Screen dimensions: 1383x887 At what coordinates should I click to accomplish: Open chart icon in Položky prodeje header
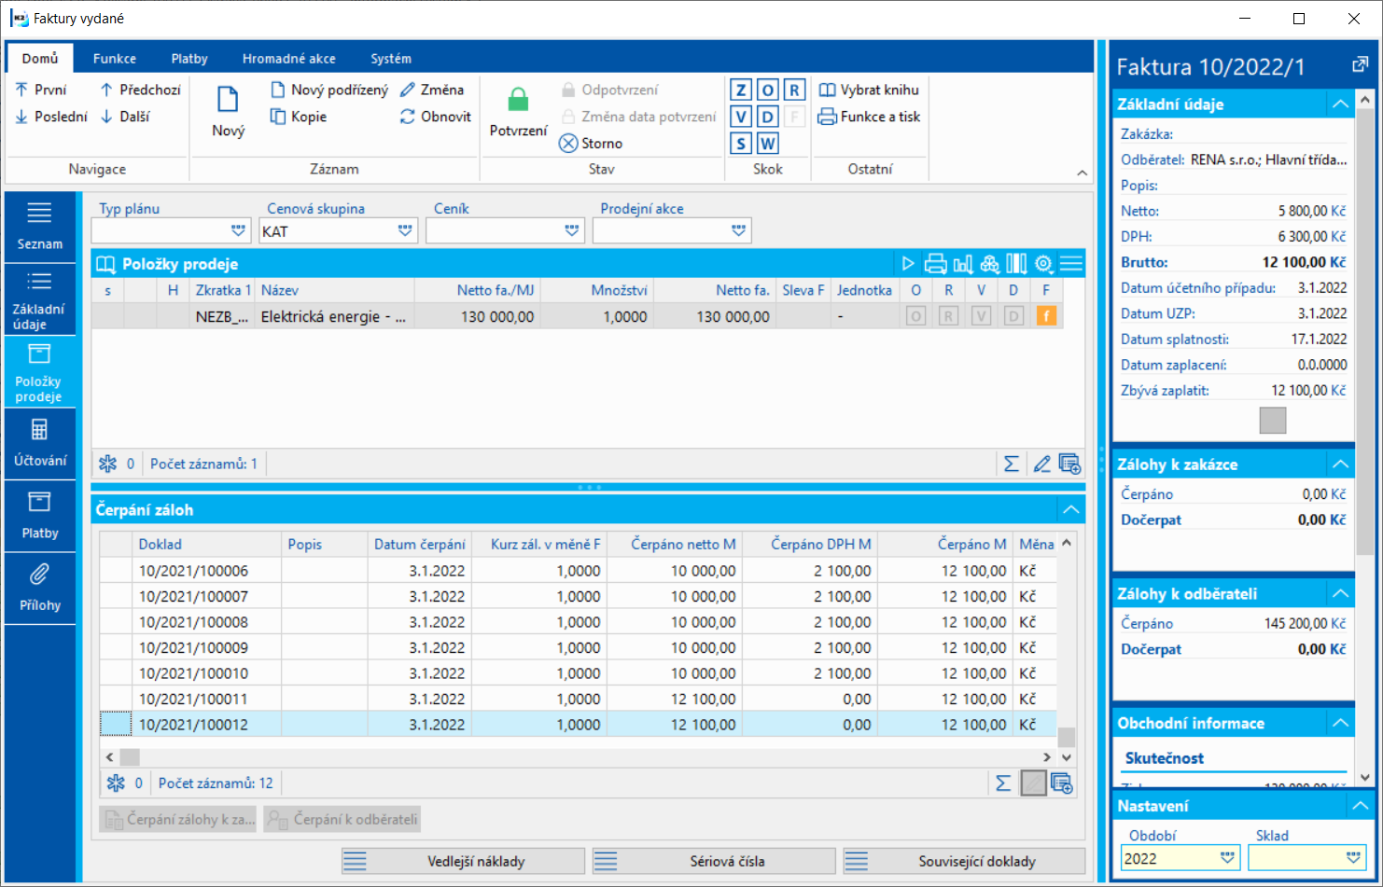coord(963,264)
